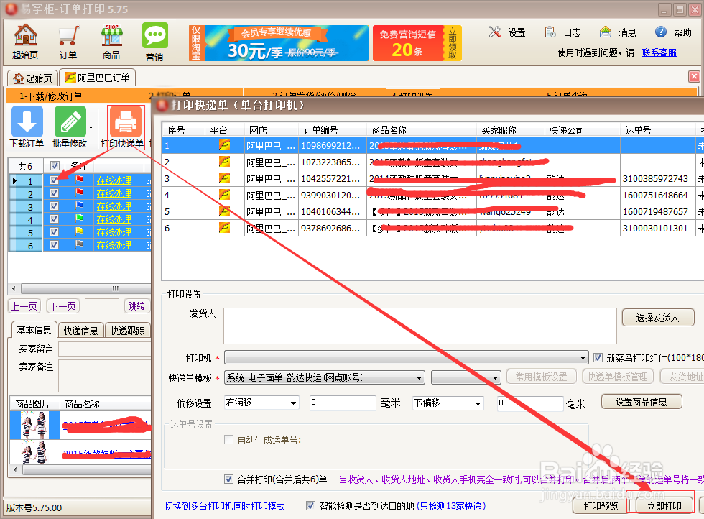Image resolution: width=704 pixels, height=519 pixels.
Task: Switch to 阿里巴巴订单 tab
Action: coord(98,78)
